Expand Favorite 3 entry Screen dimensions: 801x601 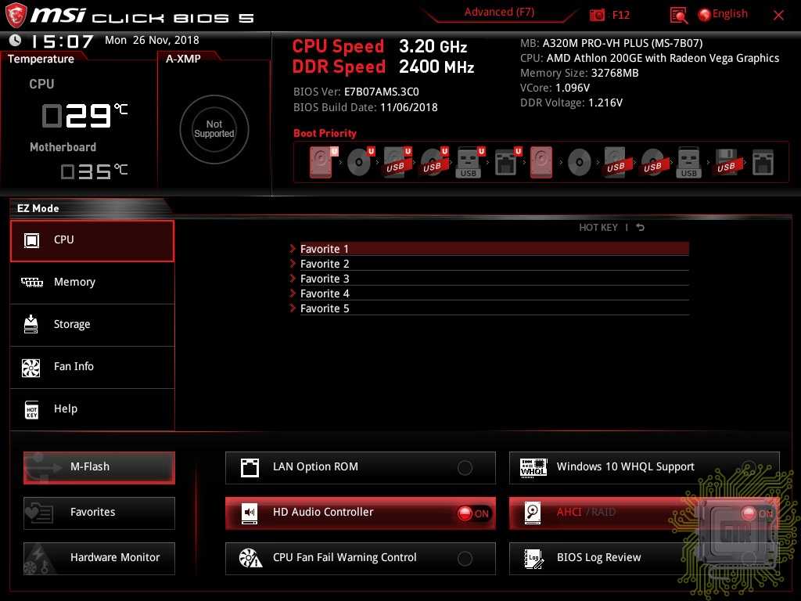489,279
